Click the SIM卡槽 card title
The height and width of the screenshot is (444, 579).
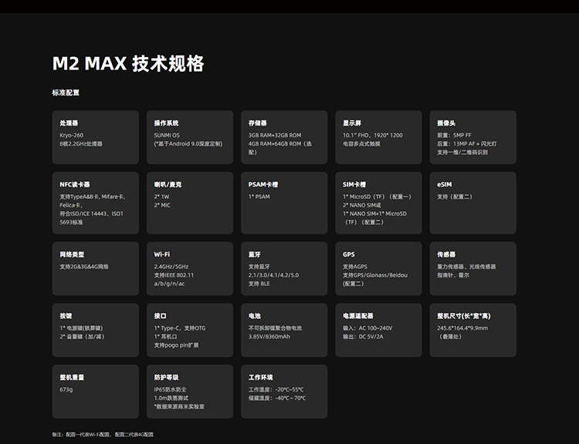[354, 184]
